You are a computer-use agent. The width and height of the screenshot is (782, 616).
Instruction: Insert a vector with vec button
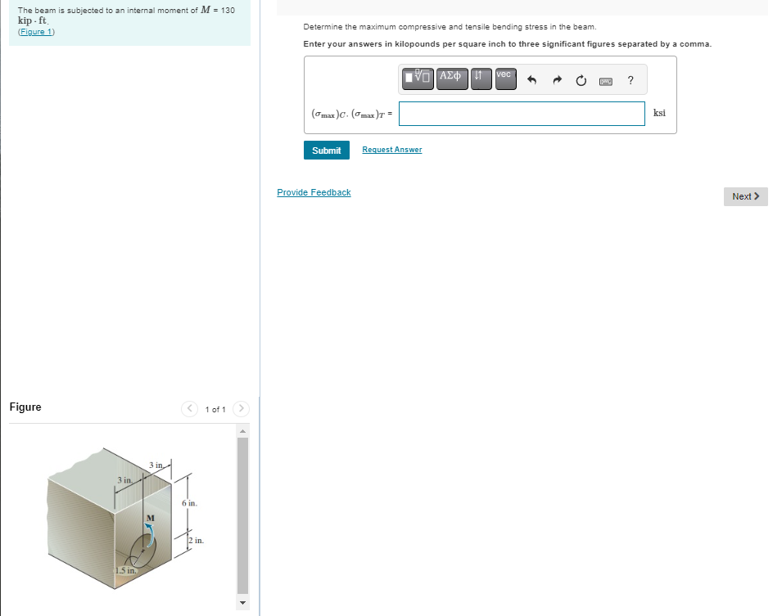click(506, 79)
